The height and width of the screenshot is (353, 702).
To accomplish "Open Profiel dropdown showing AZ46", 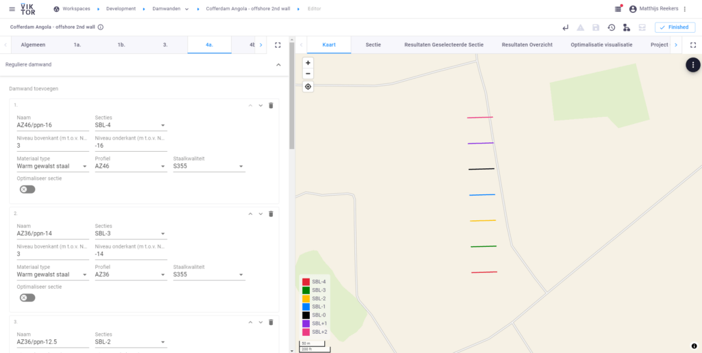I will pos(131,166).
